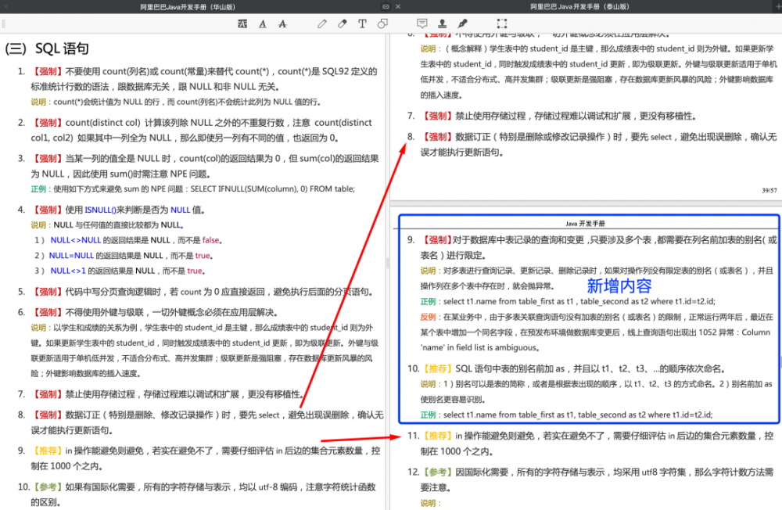Select the stamp annotation tool
Screen dimensions: 782x510
pyautogui.click(x=442, y=23)
